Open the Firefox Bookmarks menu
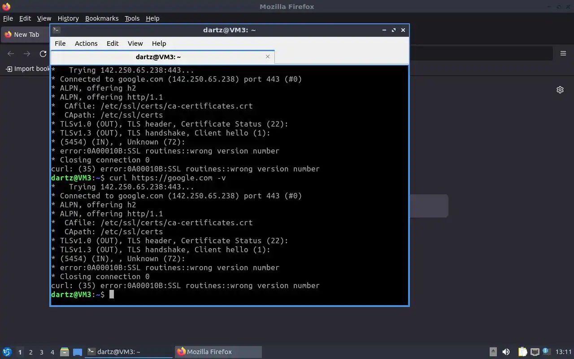 click(102, 18)
